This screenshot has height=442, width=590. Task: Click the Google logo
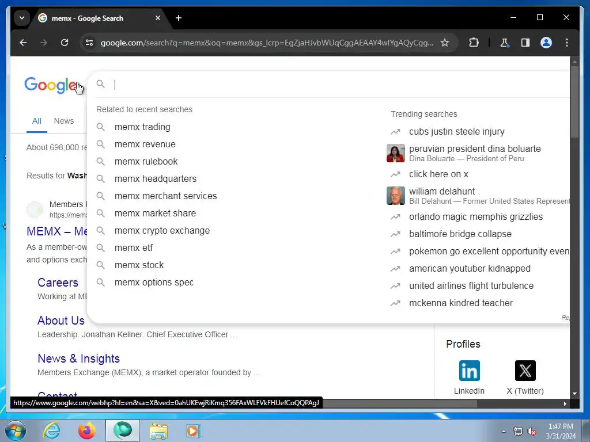51,85
